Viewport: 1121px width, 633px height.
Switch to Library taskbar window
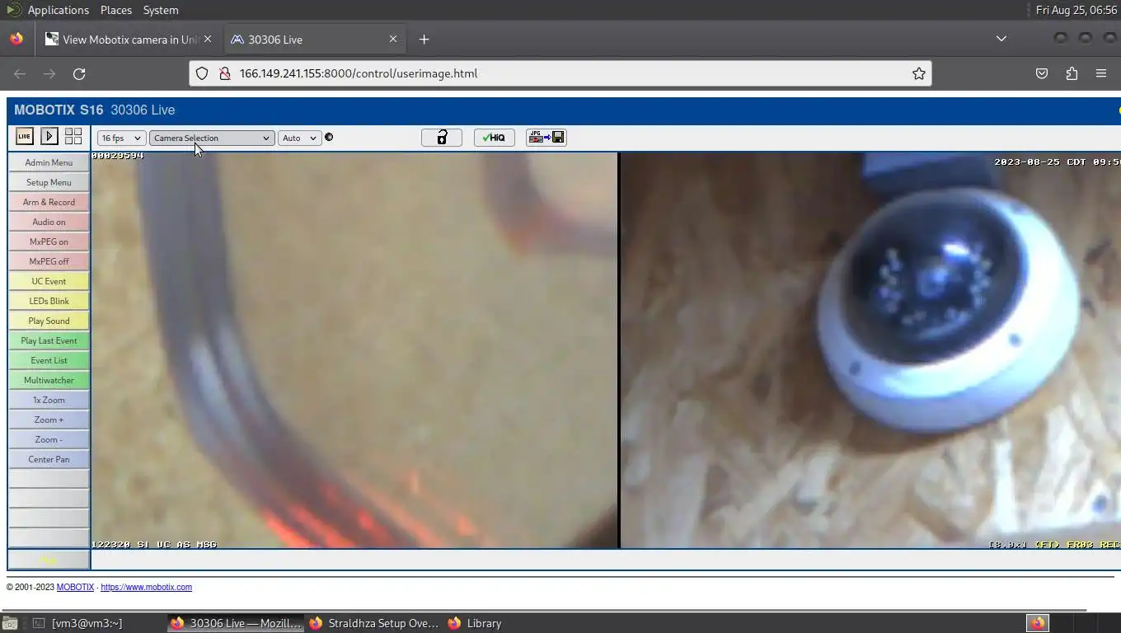point(476,623)
